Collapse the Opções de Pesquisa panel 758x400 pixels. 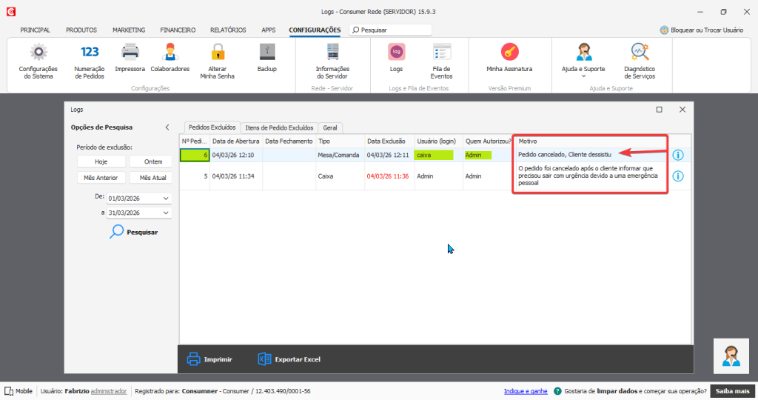(x=167, y=127)
